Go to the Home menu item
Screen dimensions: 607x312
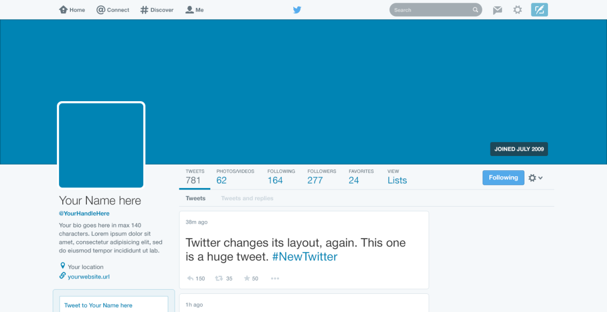pos(72,10)
